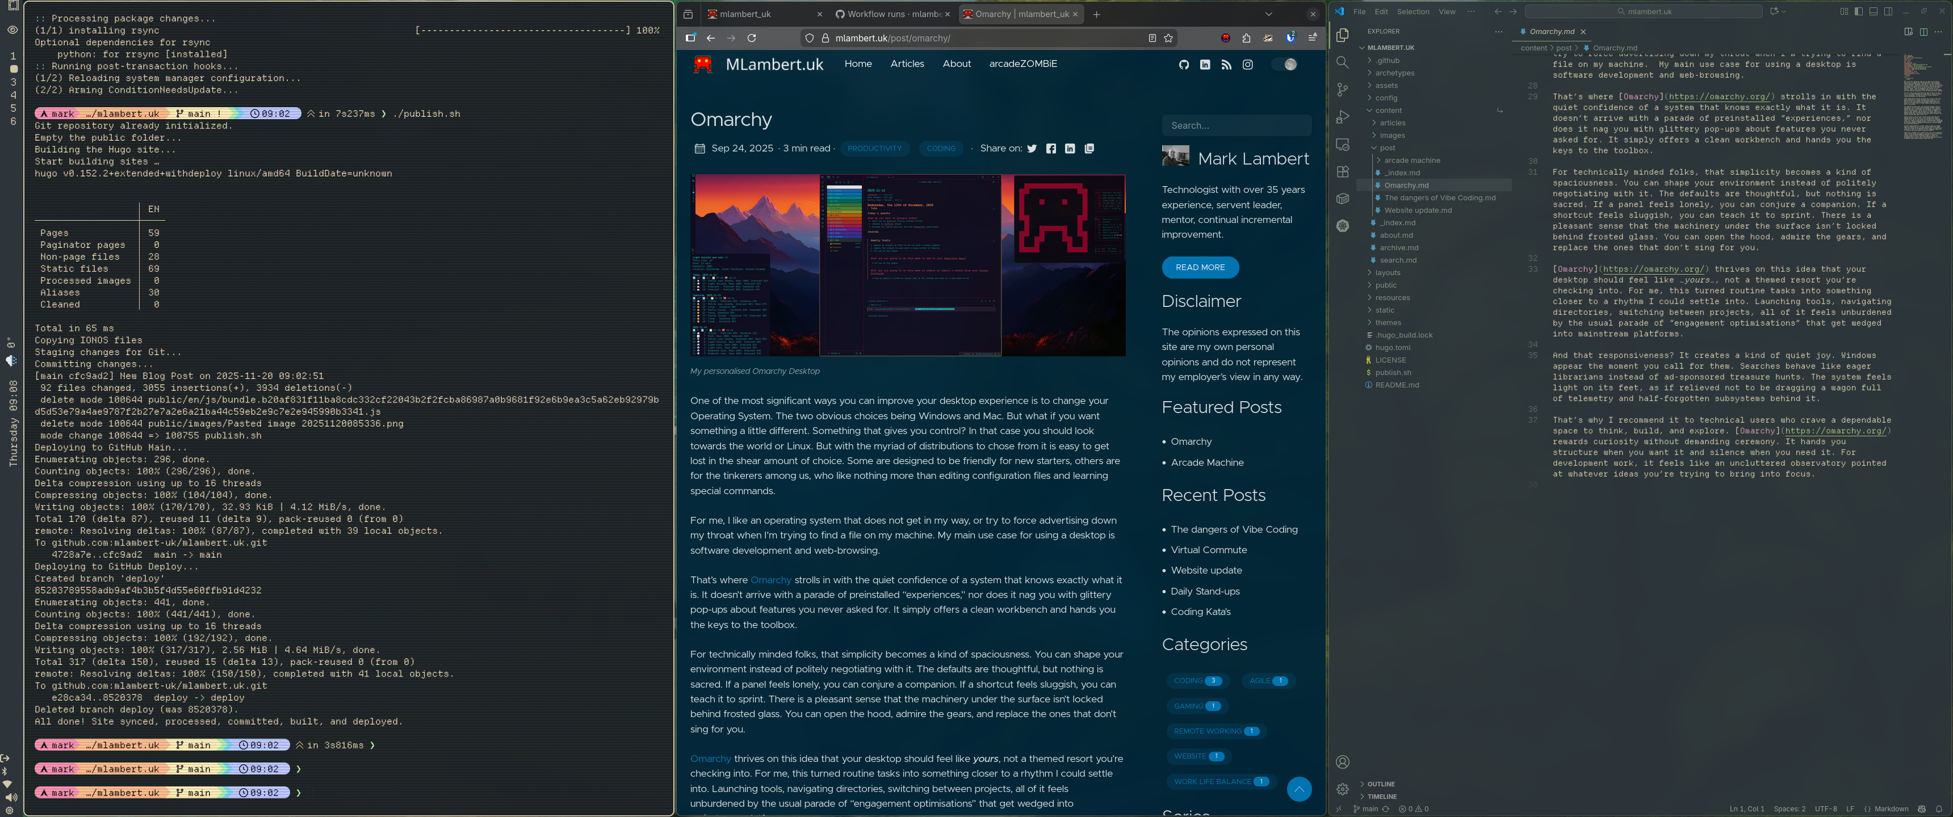Toggle the website dark mode switch
This screenshot has height=817, width=1953.
point(1284,65)
